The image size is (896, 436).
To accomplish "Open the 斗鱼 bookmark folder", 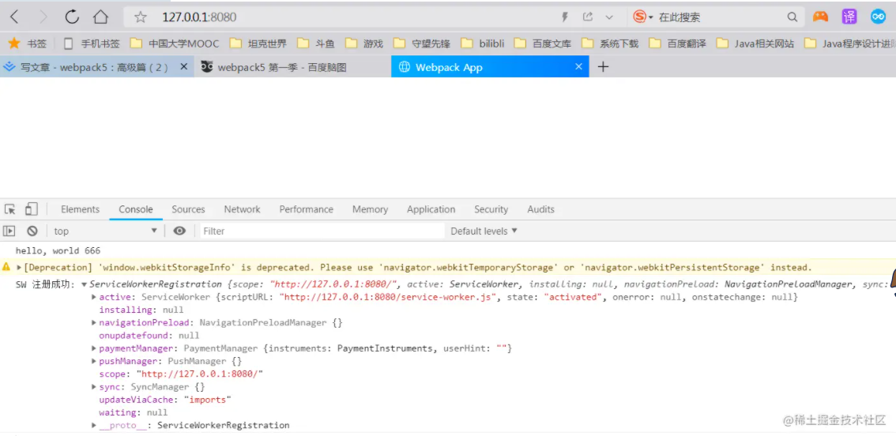I will point(316,43).
